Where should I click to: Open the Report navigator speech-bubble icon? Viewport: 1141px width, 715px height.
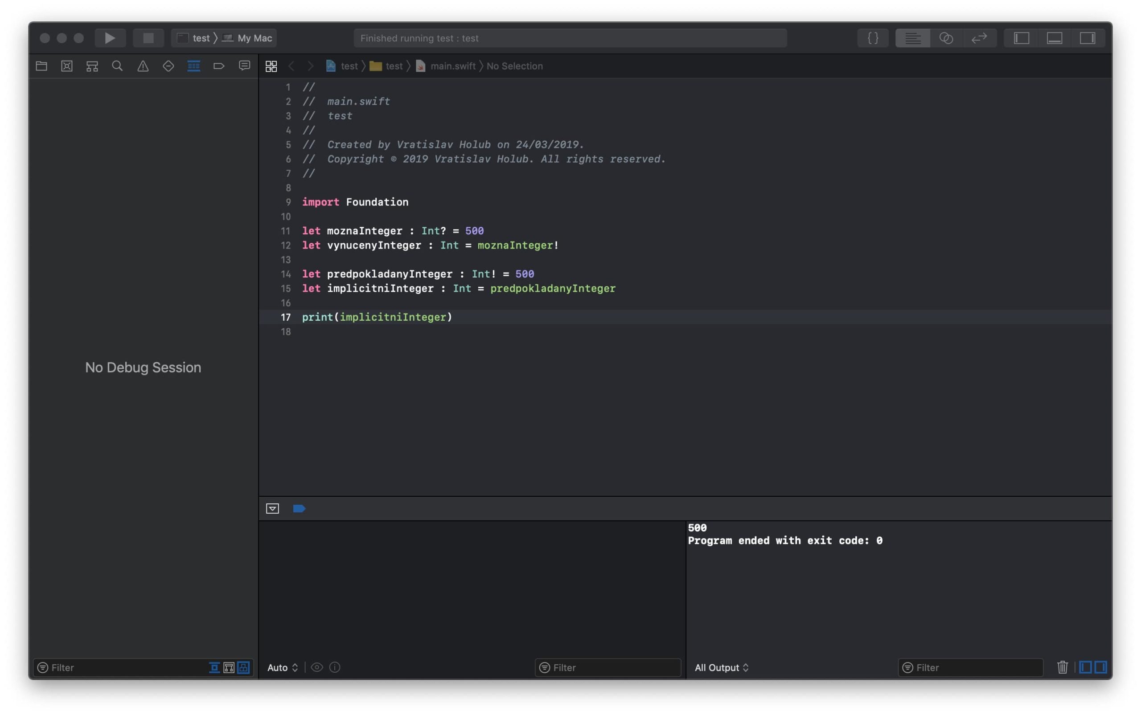coord(244,66)
